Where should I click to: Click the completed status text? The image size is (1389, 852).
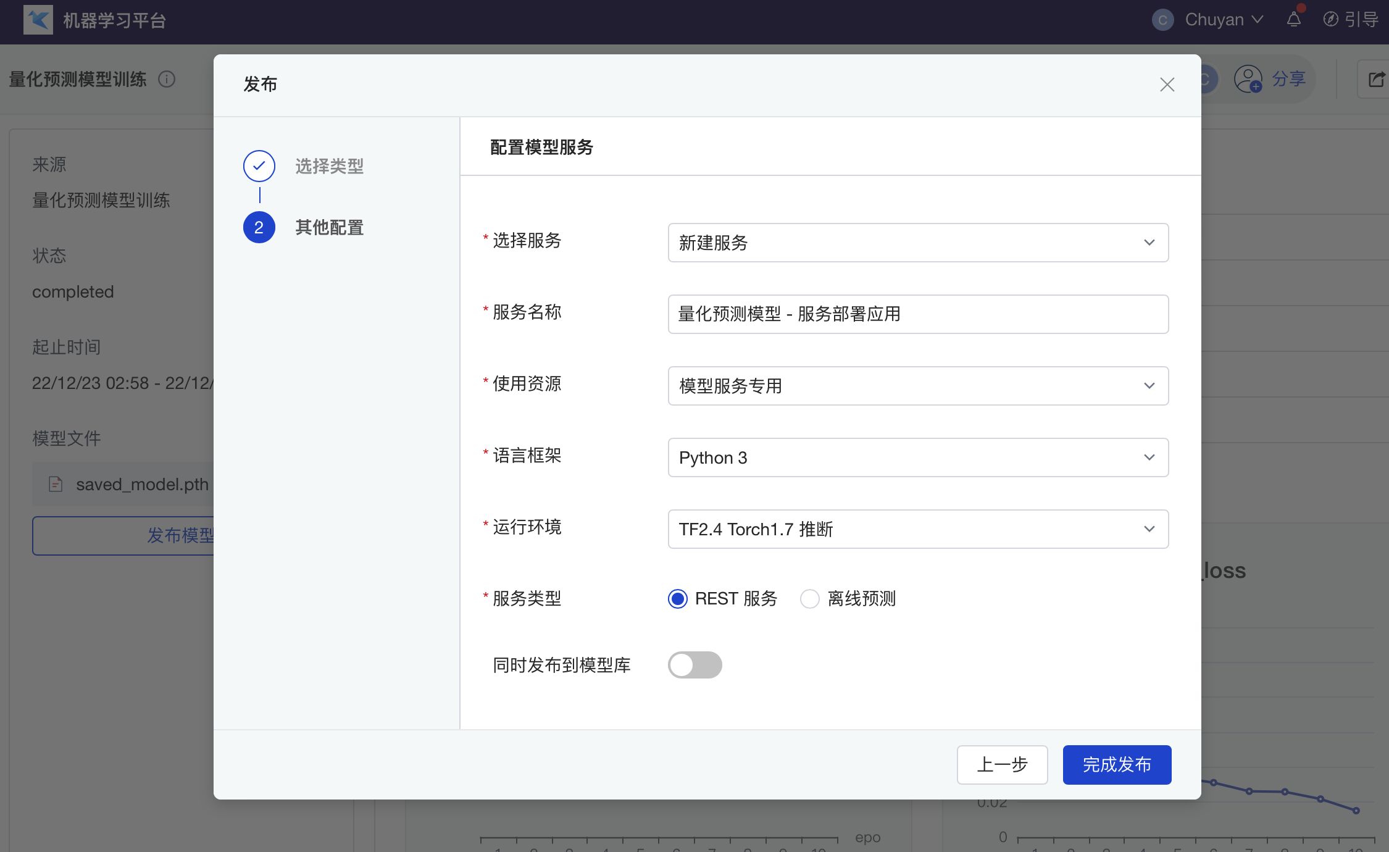point(73,291)
